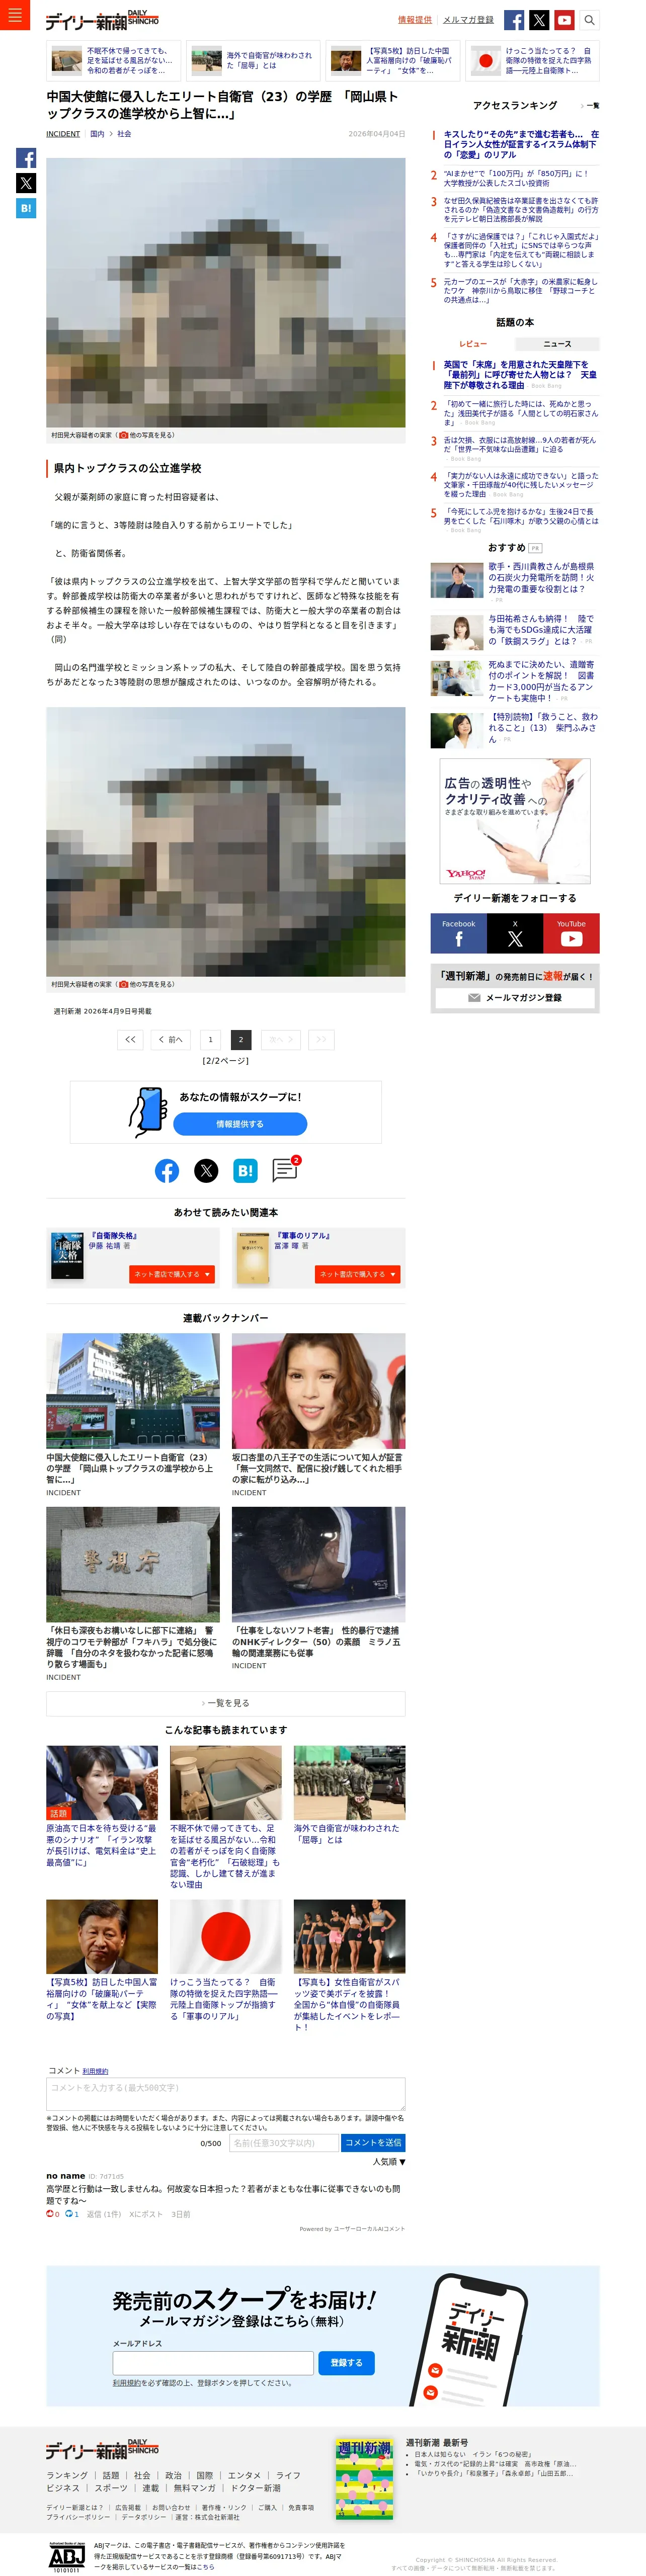Click the プライバシーポリシー footer link
This screenshot has height=2576, width=646.
click(x=78, y=2517)
